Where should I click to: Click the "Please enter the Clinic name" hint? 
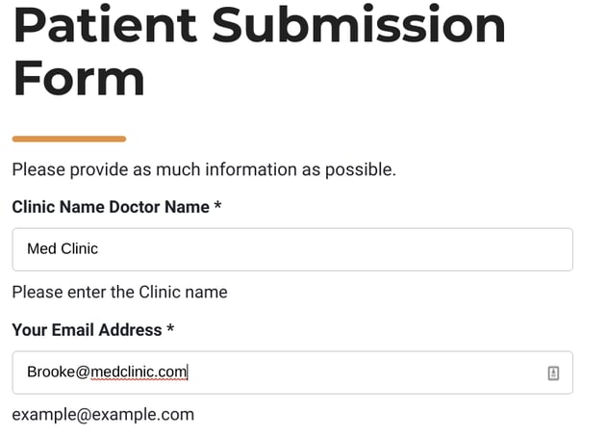click(x=120, y=292)
